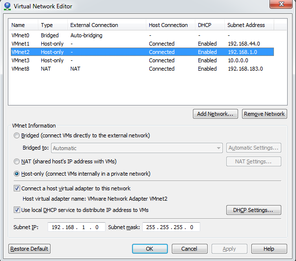296x261 pixels.
Task: Sort by the Type column header
Action: [53, 25]
